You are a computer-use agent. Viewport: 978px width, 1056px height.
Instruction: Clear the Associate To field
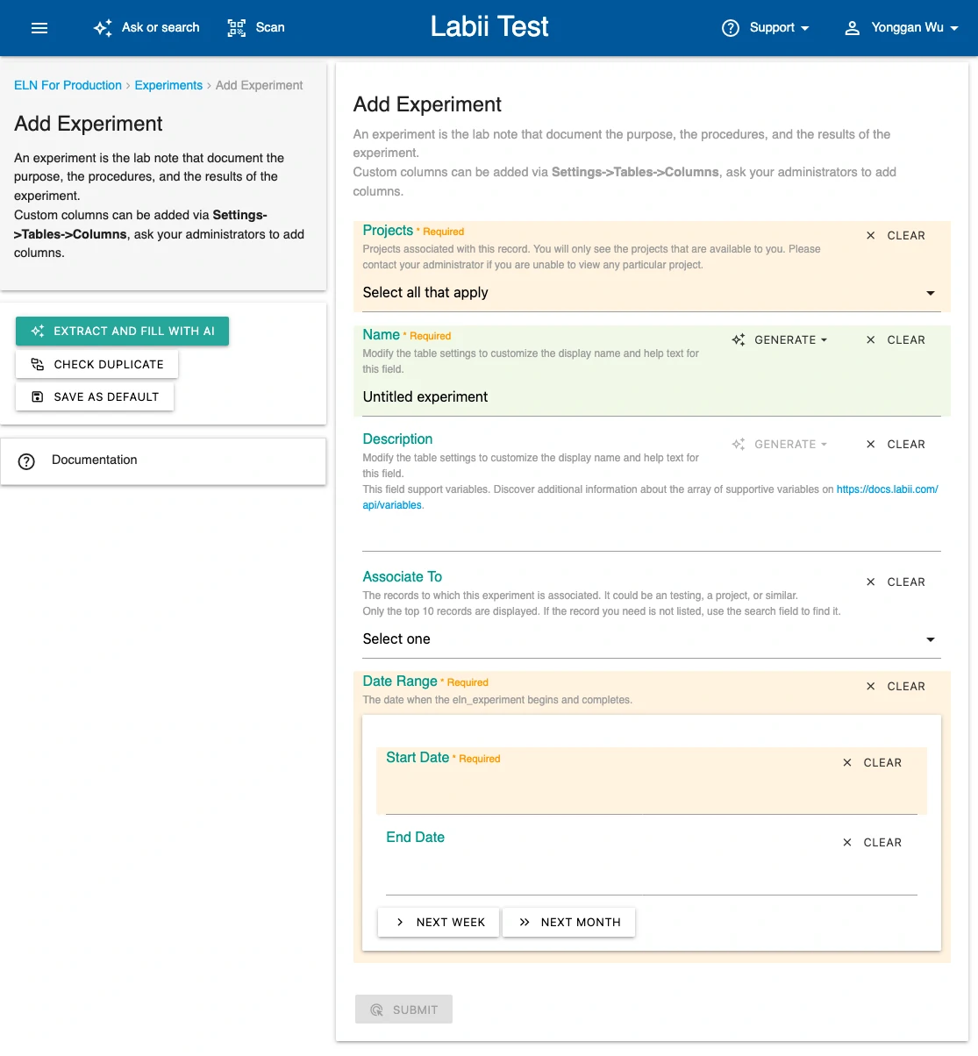pyautogui.click(x=896, y=582)
